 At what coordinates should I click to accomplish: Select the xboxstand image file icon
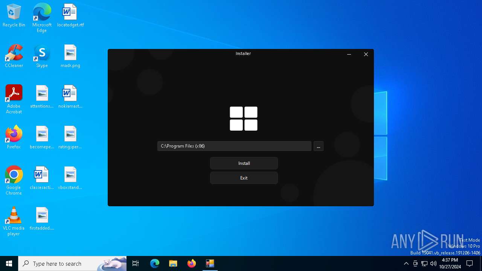coord(70,178)
